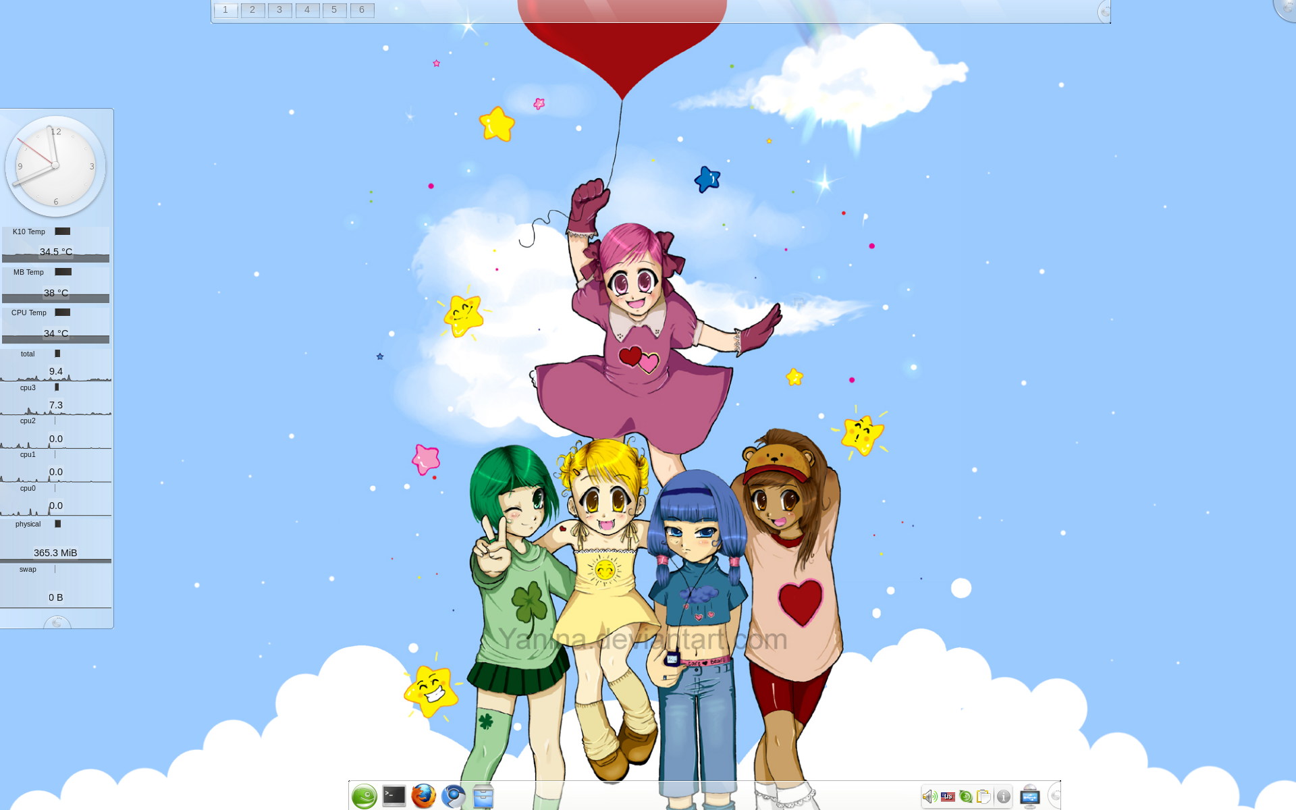Screen dimensions: 1296x810
Task: Click the analog clock widget
Action: point(55,165)
